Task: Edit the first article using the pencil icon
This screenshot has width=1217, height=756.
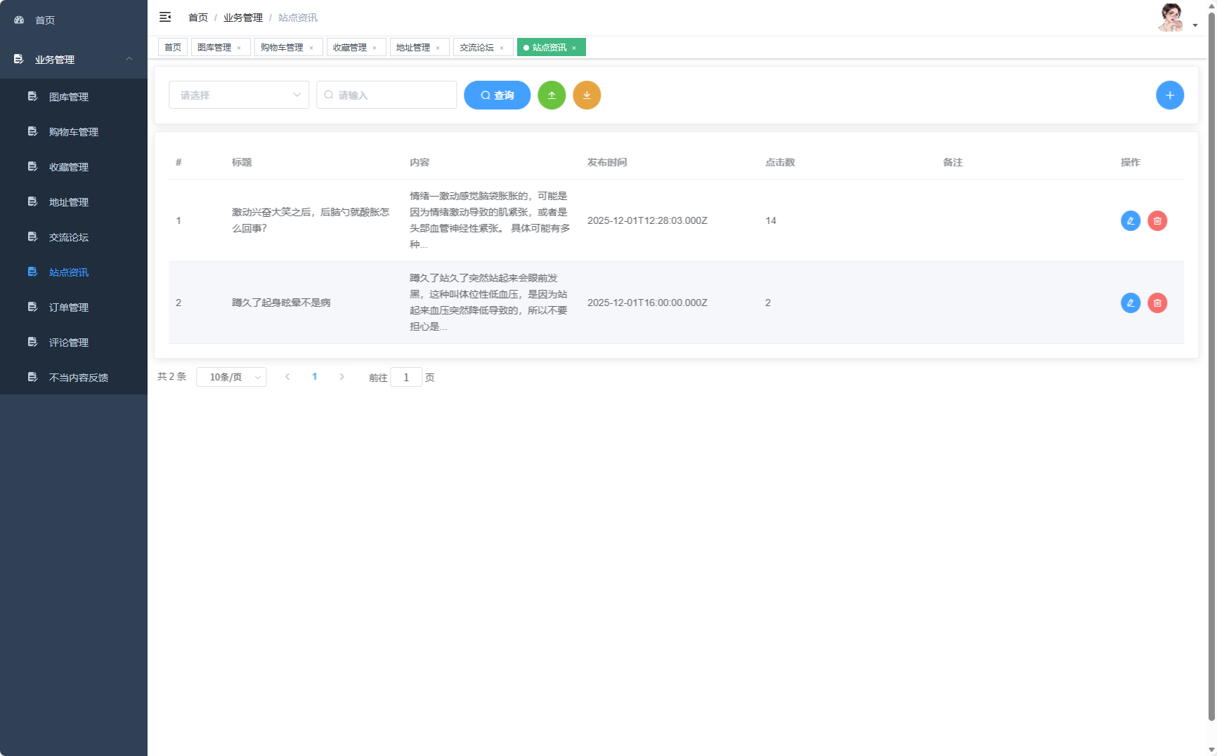Action: click(1130, 220)
